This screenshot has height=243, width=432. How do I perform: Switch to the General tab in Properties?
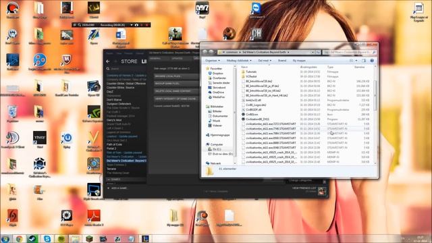(x=155, y=59)
